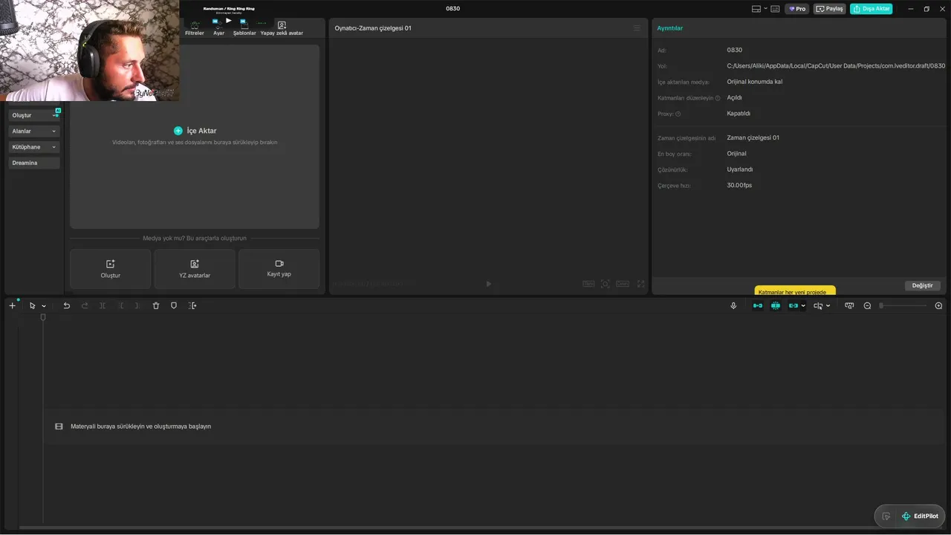The width and height of the screenshot is (951, 535).
Task: Add a new track with the plus icon
Action: [x=12, y=305]
